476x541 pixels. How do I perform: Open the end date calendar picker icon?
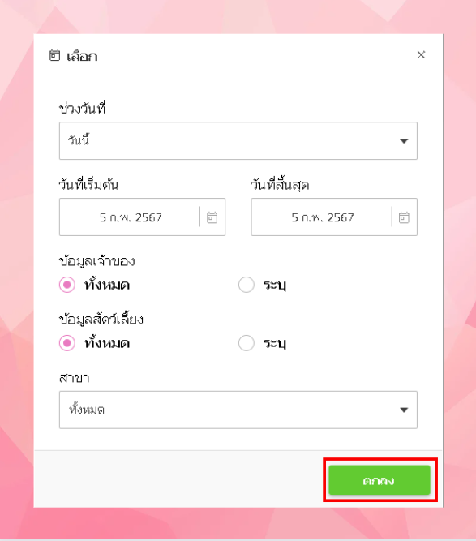[x=404, y=217]
